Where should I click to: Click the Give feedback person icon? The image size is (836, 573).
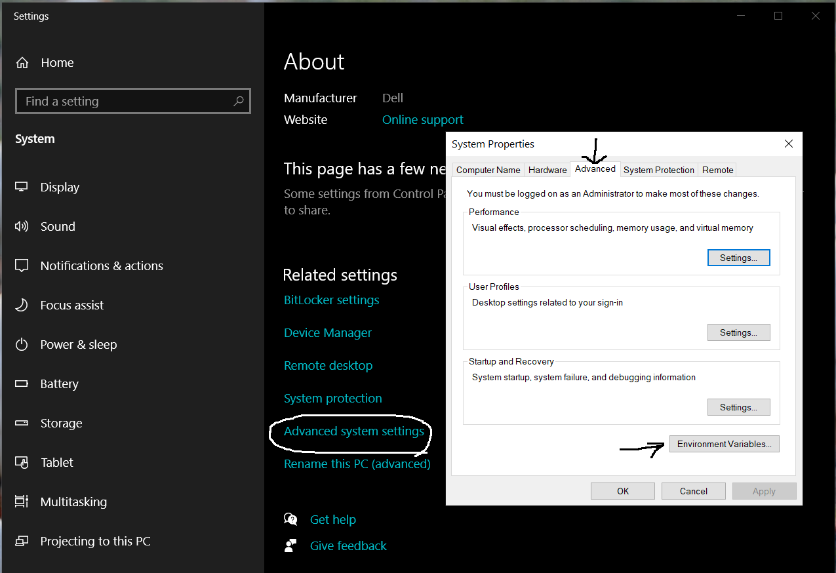click(x=290, y=545)
